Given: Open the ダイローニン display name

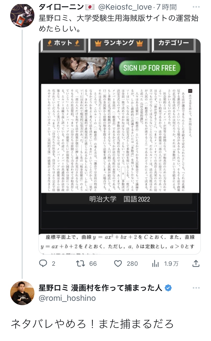Looking at the screenshot, I should point(61,7).
